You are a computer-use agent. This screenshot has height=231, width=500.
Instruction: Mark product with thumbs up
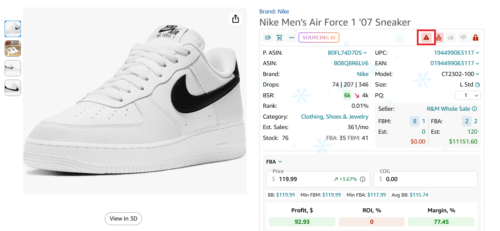click(x=451, y=37)
